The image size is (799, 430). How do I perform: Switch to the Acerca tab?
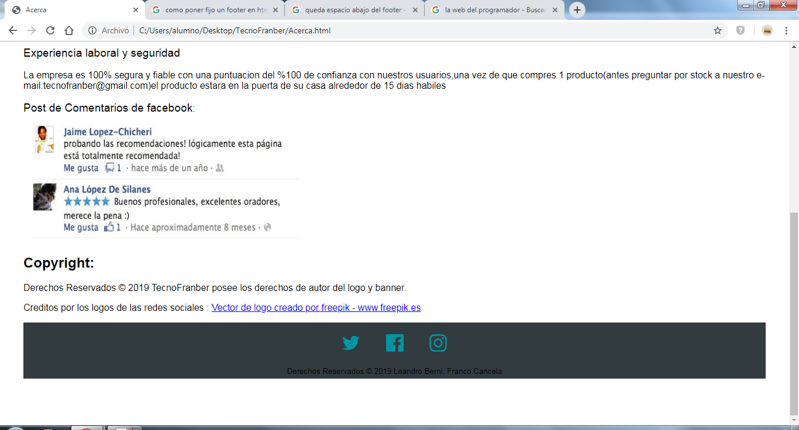click(75, 10)
